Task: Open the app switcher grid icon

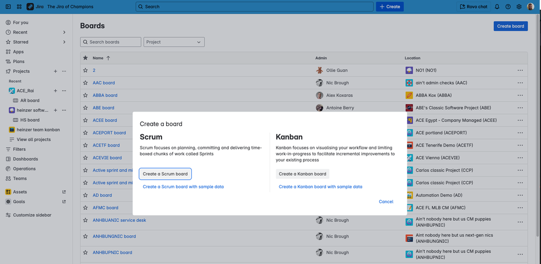Action: coord(19,6)
